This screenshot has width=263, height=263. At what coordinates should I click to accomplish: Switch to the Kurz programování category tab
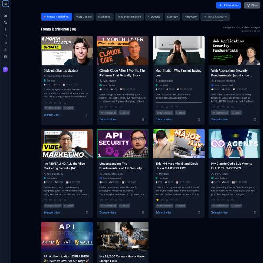tap(129, 17)
